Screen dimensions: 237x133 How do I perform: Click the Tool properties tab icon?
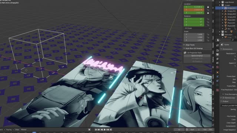[x=217, y=45]
